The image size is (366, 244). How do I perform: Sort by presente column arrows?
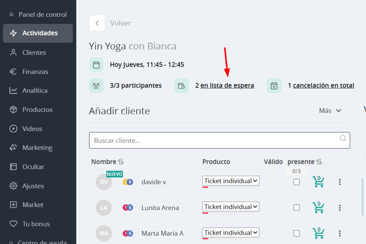pyautogui.click(x=319, y=162)
